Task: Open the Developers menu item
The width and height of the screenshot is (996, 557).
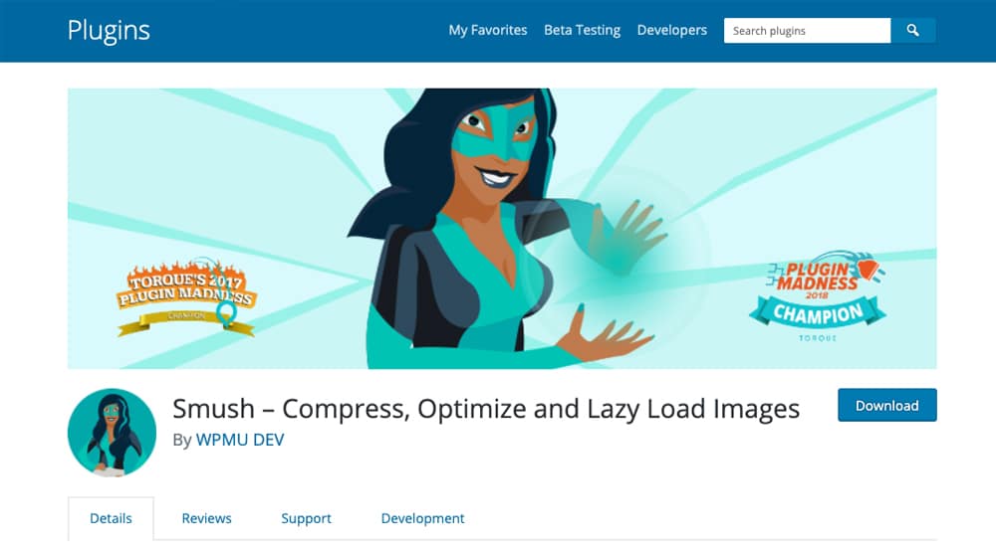Action: point(672,30)
